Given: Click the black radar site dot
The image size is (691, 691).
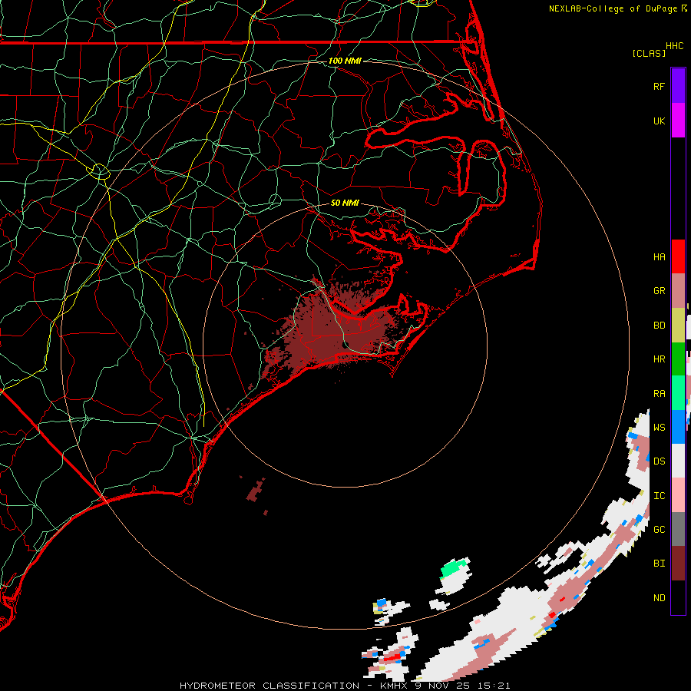Looking at the screenshot, I should pyautogui.click(x=345, y=345).
